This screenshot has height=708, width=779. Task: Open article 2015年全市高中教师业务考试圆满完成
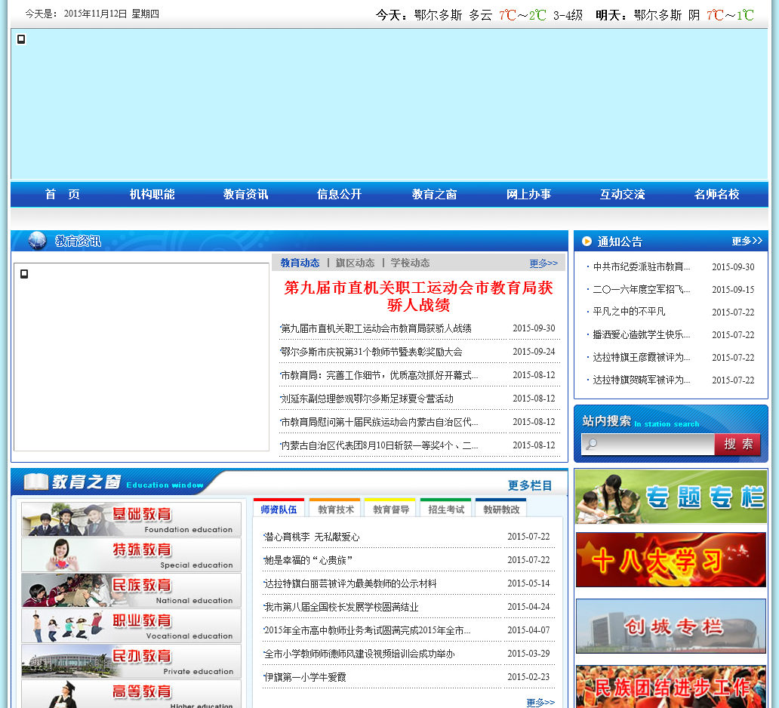367,630
